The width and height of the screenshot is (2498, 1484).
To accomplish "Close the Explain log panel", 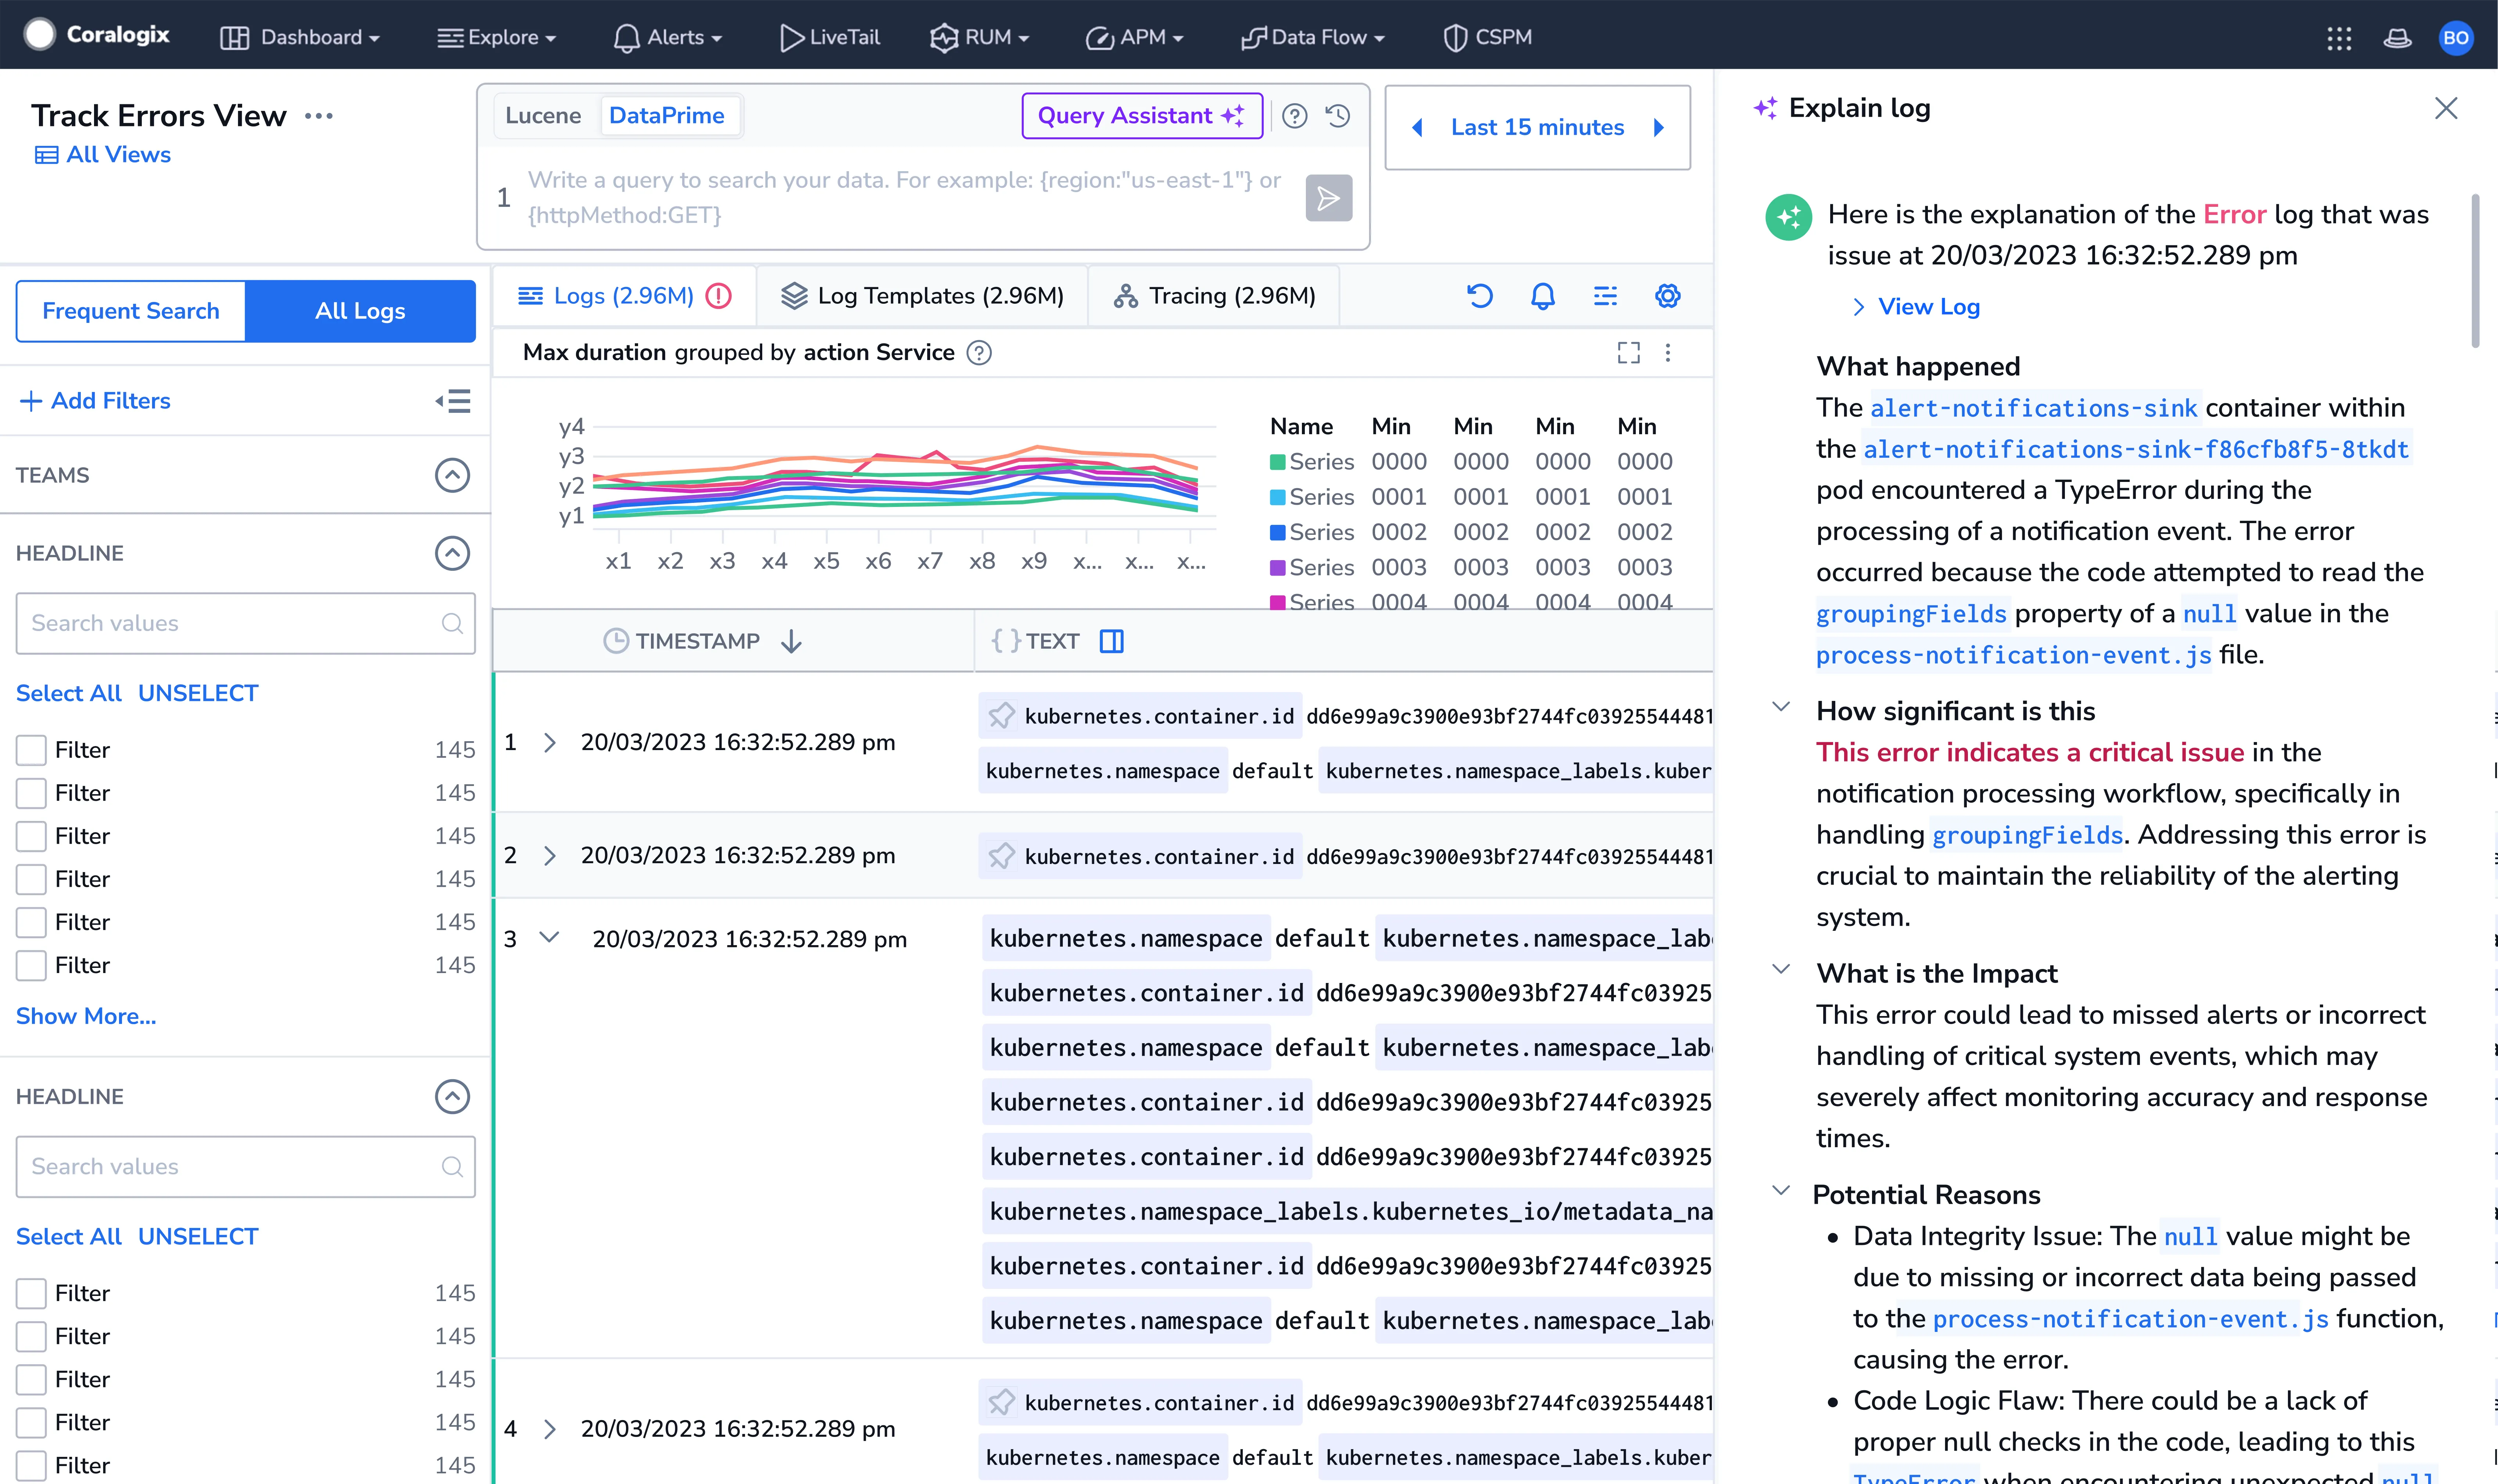I will click(x=2445, y=108).
